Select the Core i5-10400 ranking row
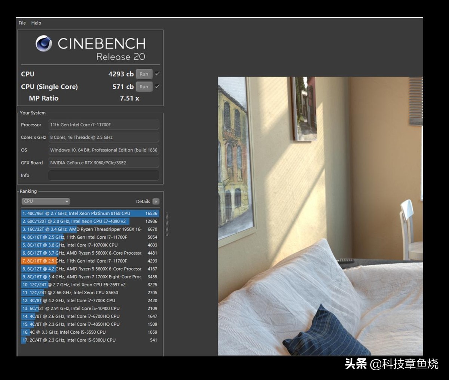Image resolution: width=449 pixels, height=380 pixels. tap(90, 308)
